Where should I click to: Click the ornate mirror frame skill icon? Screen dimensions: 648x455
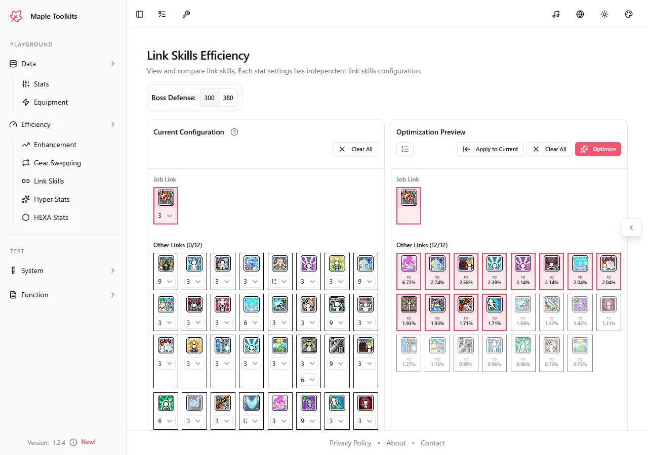(x=194, y=403)
